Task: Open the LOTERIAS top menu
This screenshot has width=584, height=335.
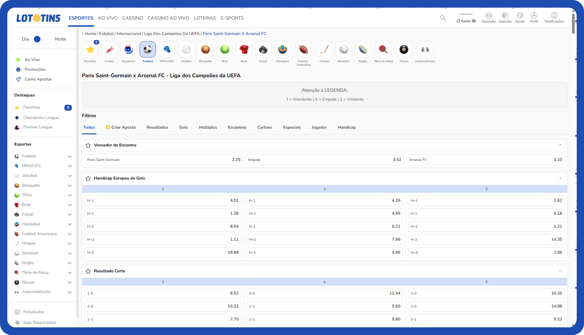Action: (205, 18)
